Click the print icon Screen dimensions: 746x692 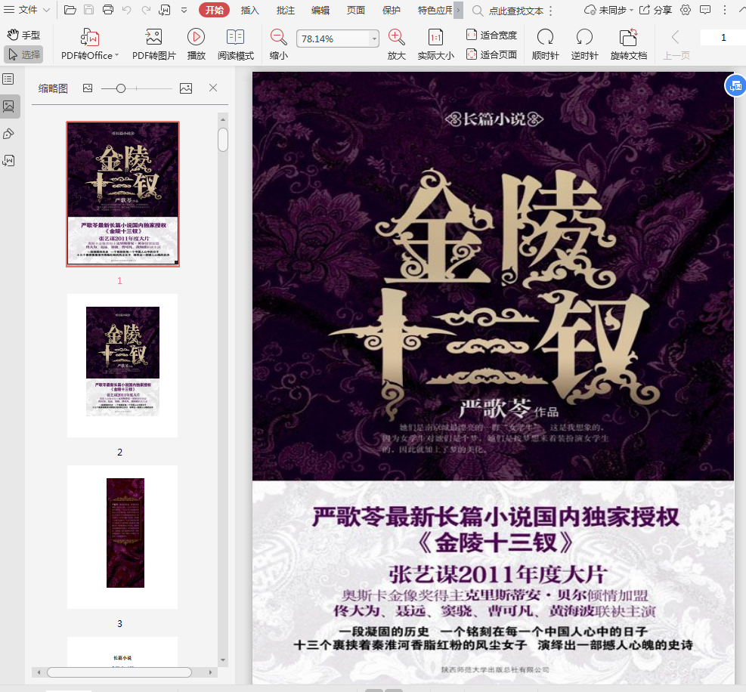click(x=108, y=10)
